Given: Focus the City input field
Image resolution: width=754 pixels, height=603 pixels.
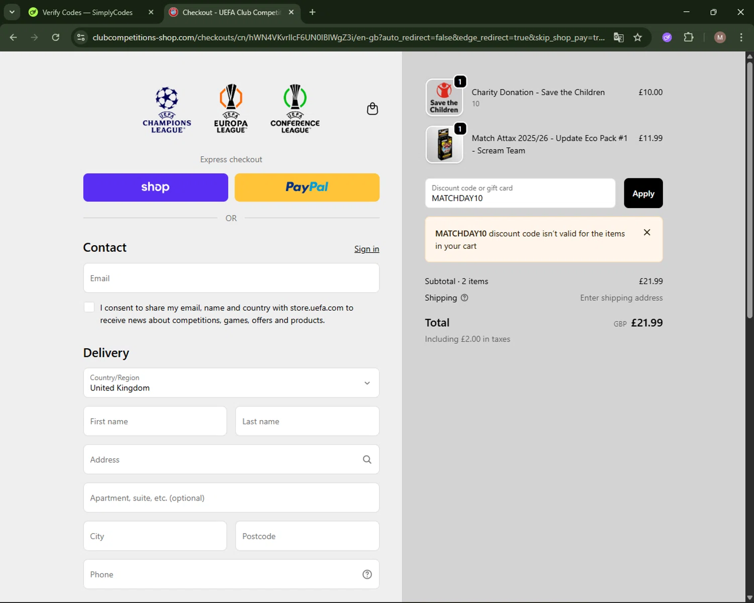Looking at the screenshot, I should pyautogui.click(x=155, y=536).
